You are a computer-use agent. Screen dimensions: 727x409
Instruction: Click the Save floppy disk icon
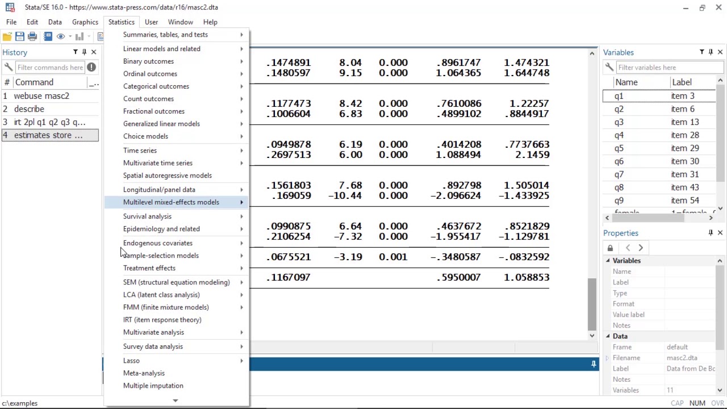[x=20, y=36]
